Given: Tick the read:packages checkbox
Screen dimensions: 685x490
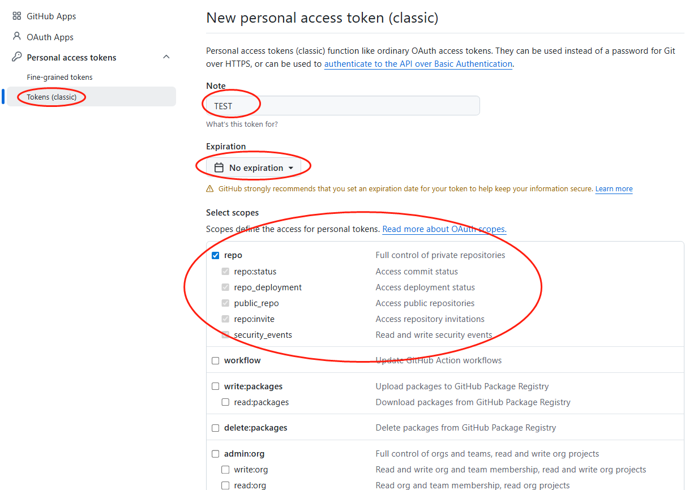Looking at the screenshot, I should 225,402.
